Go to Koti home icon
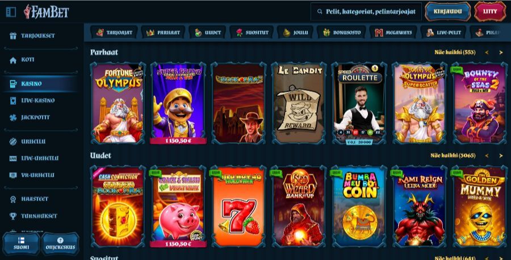 point(12,60)
